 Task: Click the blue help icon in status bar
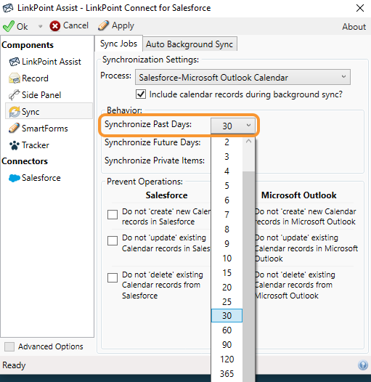coord(363,365)
